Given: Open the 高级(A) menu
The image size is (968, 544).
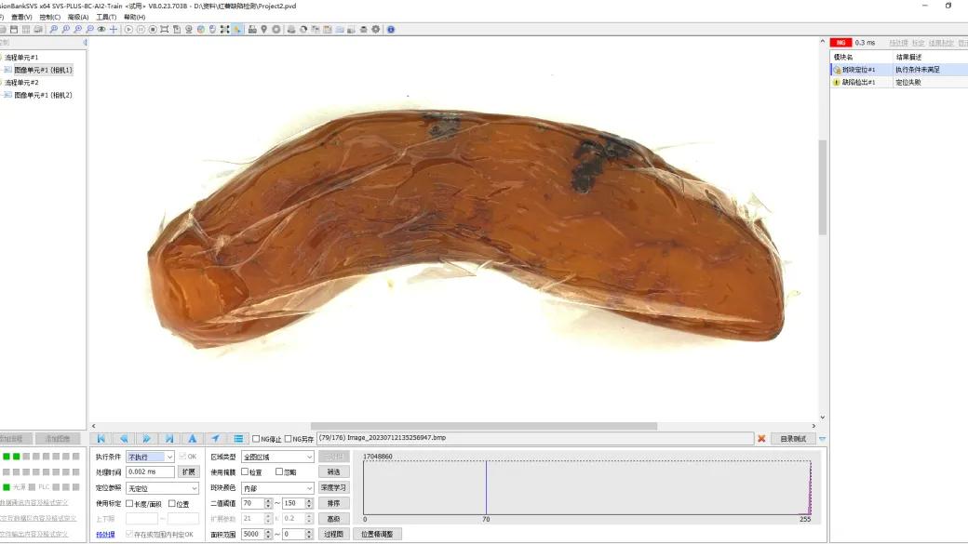Looking at the screenshot, I should pyautogui.click(x=78, y=17).
